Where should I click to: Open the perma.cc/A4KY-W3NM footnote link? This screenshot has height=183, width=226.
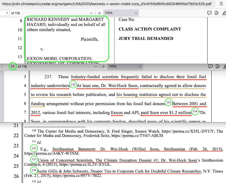52,153
